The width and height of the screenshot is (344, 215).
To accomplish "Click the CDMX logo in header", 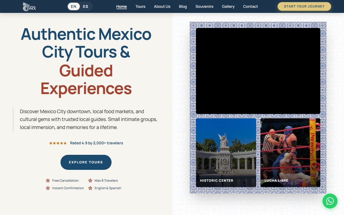I will [x=29, y=6].
